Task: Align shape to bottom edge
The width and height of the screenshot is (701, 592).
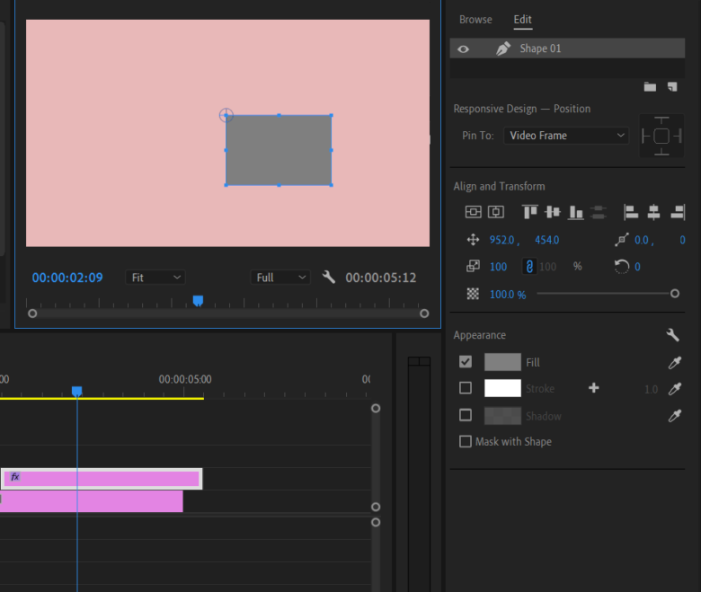Action: 575,212
